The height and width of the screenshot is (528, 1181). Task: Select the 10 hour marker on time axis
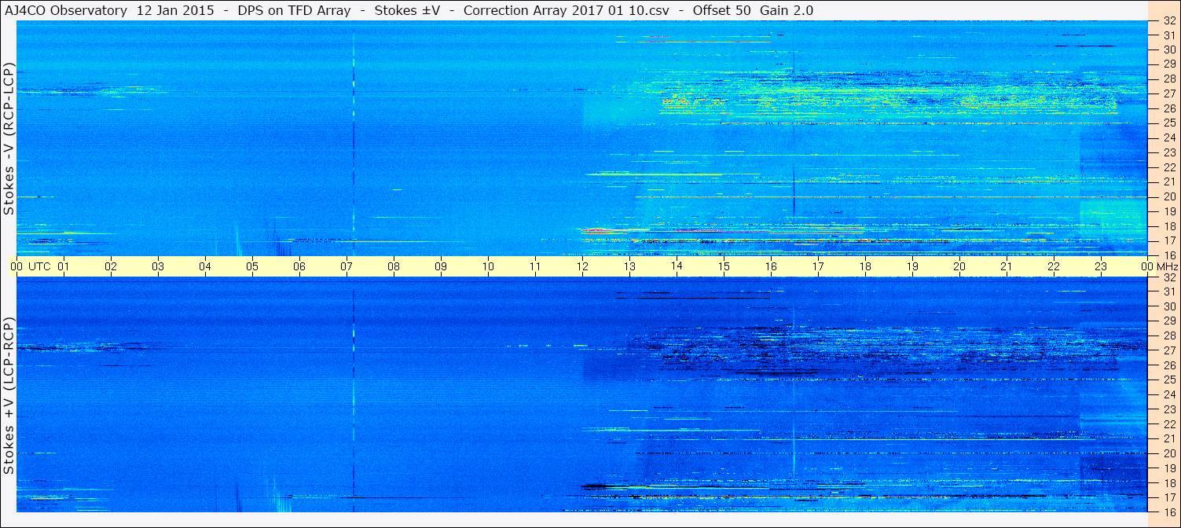(488, 266)
